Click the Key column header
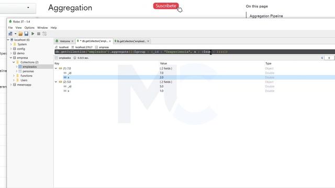Image resolution: width=335 pixels, height=188 pixels. click(57, 64)
